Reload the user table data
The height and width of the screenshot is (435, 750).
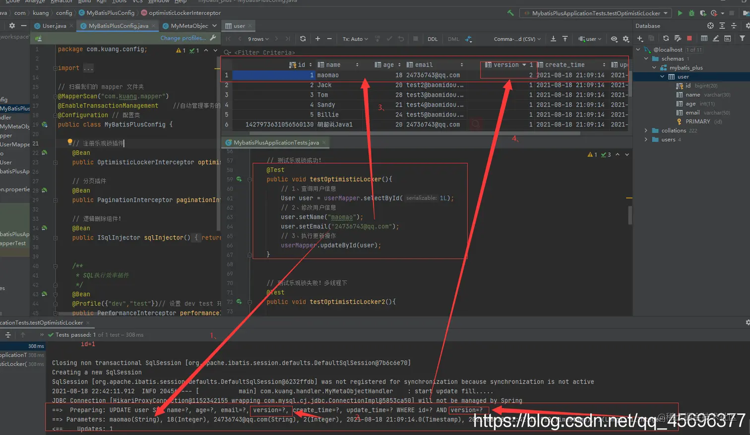click(x=303, y=39)
